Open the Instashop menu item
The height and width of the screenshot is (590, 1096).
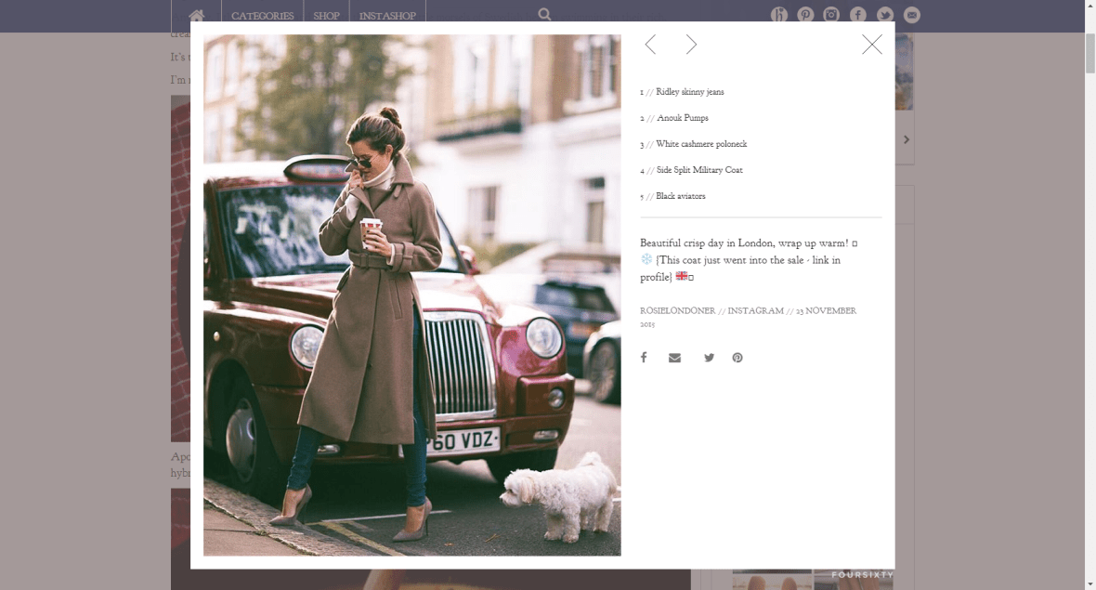387,16
